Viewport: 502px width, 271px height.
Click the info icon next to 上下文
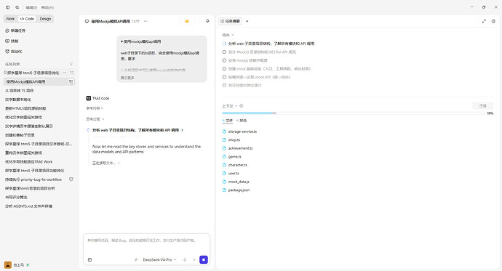[242, 106]
